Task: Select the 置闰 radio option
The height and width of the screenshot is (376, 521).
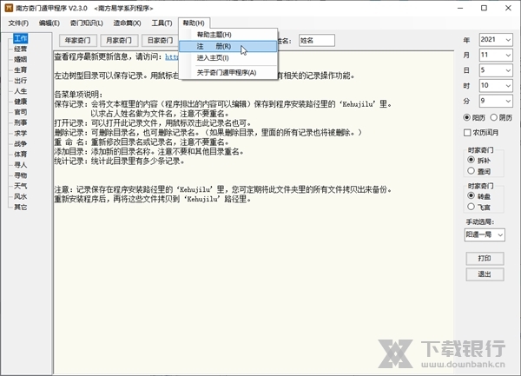Action: coord(471,171)
